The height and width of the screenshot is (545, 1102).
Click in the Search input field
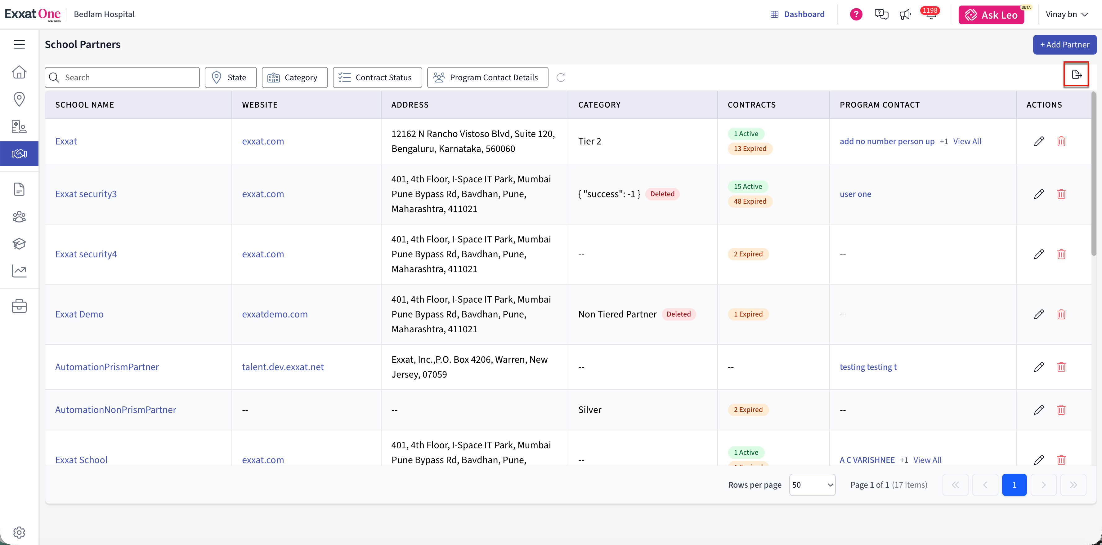[x=122, y=78]
